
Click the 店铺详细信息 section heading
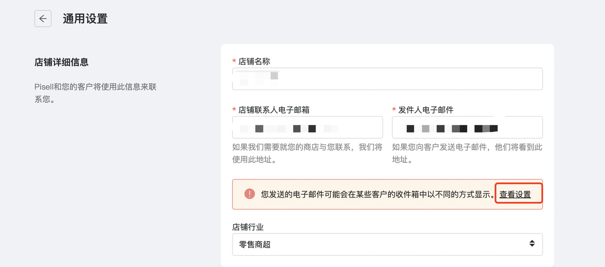click(61, 62)
